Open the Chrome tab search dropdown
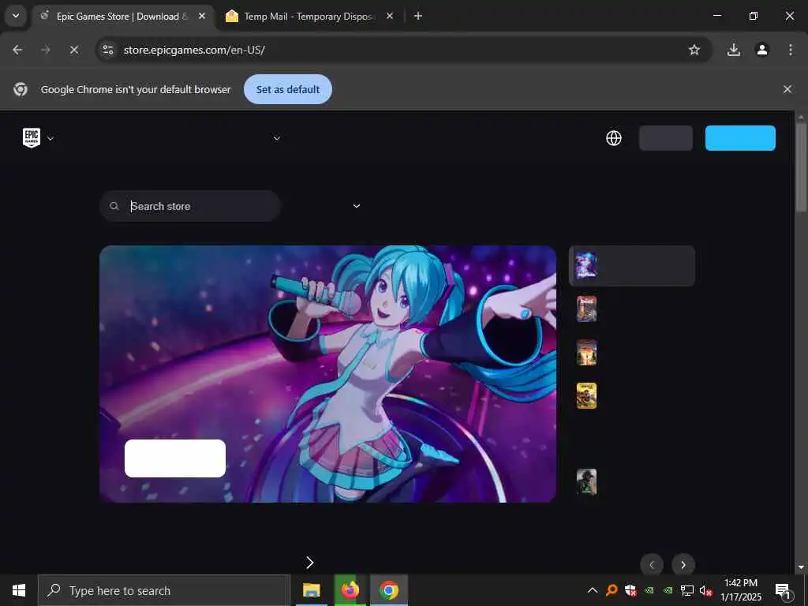The image size is (808, 606). coord(16,16)
